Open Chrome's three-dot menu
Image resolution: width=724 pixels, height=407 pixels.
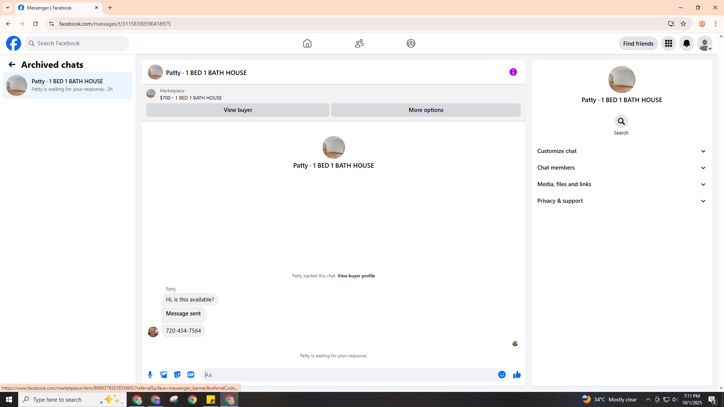tap(716, 24)
